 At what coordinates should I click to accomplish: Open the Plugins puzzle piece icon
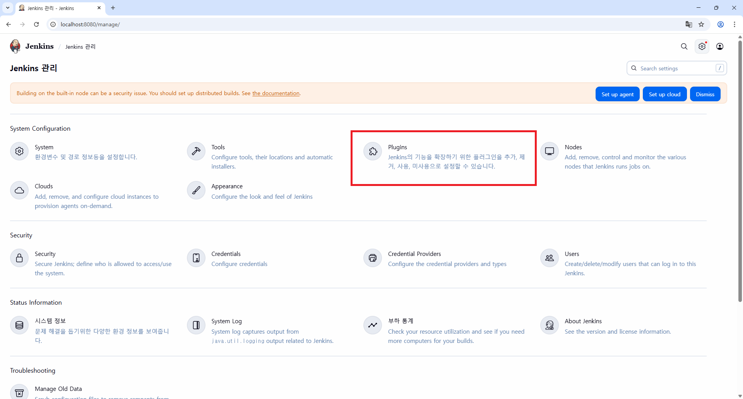tap(373, 151)
